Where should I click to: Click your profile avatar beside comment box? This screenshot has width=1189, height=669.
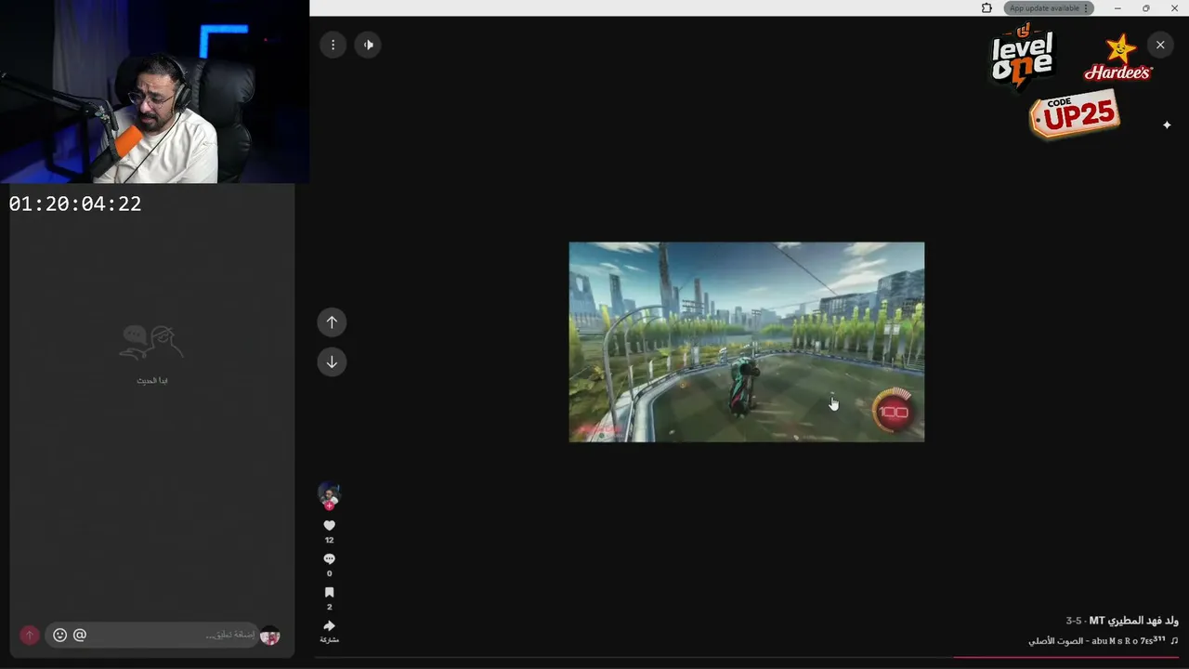tap(270, 636)
